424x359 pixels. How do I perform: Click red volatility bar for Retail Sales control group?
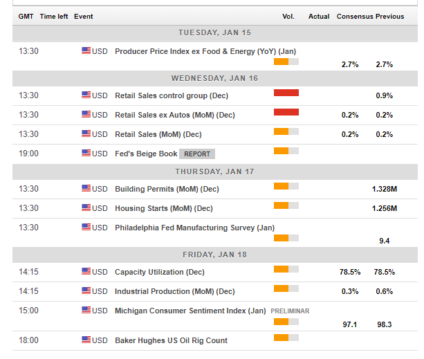pyautogui.click(x=286, y=93)
